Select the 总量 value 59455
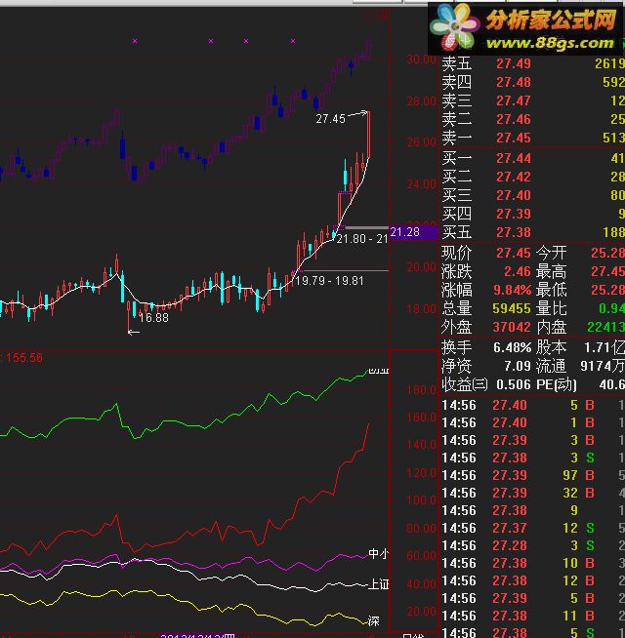 click(512, 308)
